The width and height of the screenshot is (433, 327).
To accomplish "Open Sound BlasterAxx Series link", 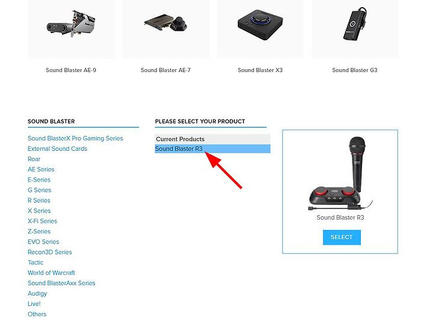I will click(x=61, y=283).
